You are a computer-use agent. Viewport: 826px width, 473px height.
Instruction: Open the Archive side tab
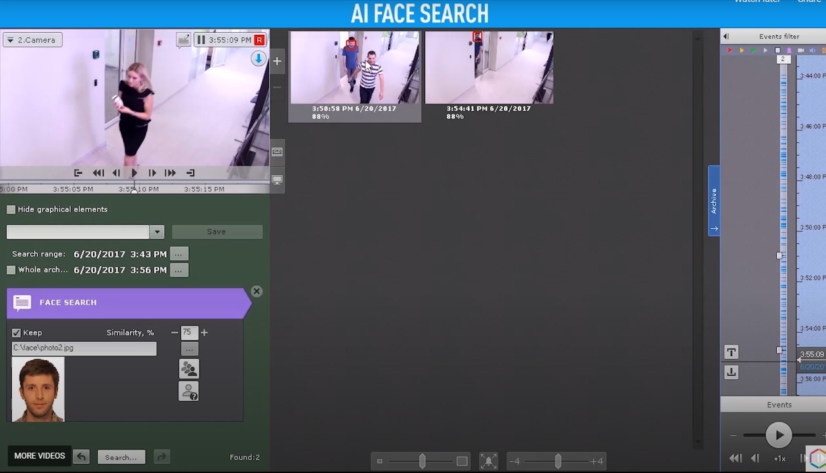pyautogui.click(x=714, y=201)
